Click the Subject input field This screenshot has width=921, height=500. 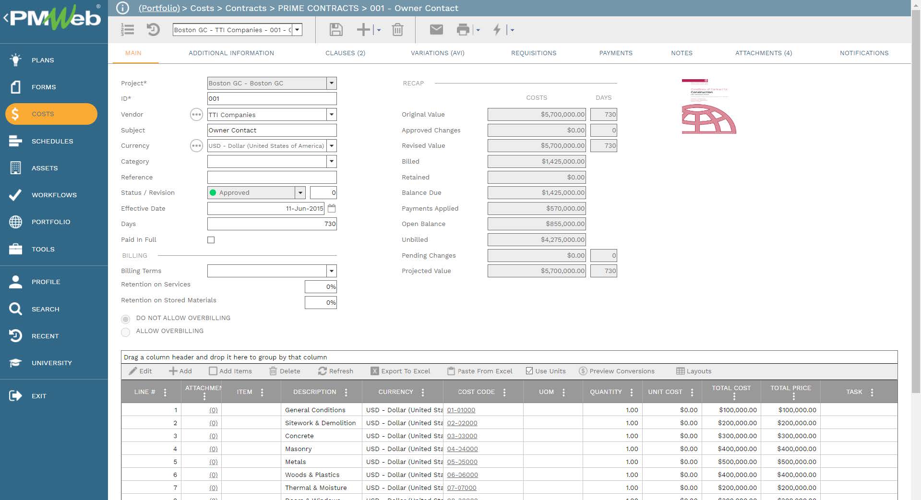point(272,131)
